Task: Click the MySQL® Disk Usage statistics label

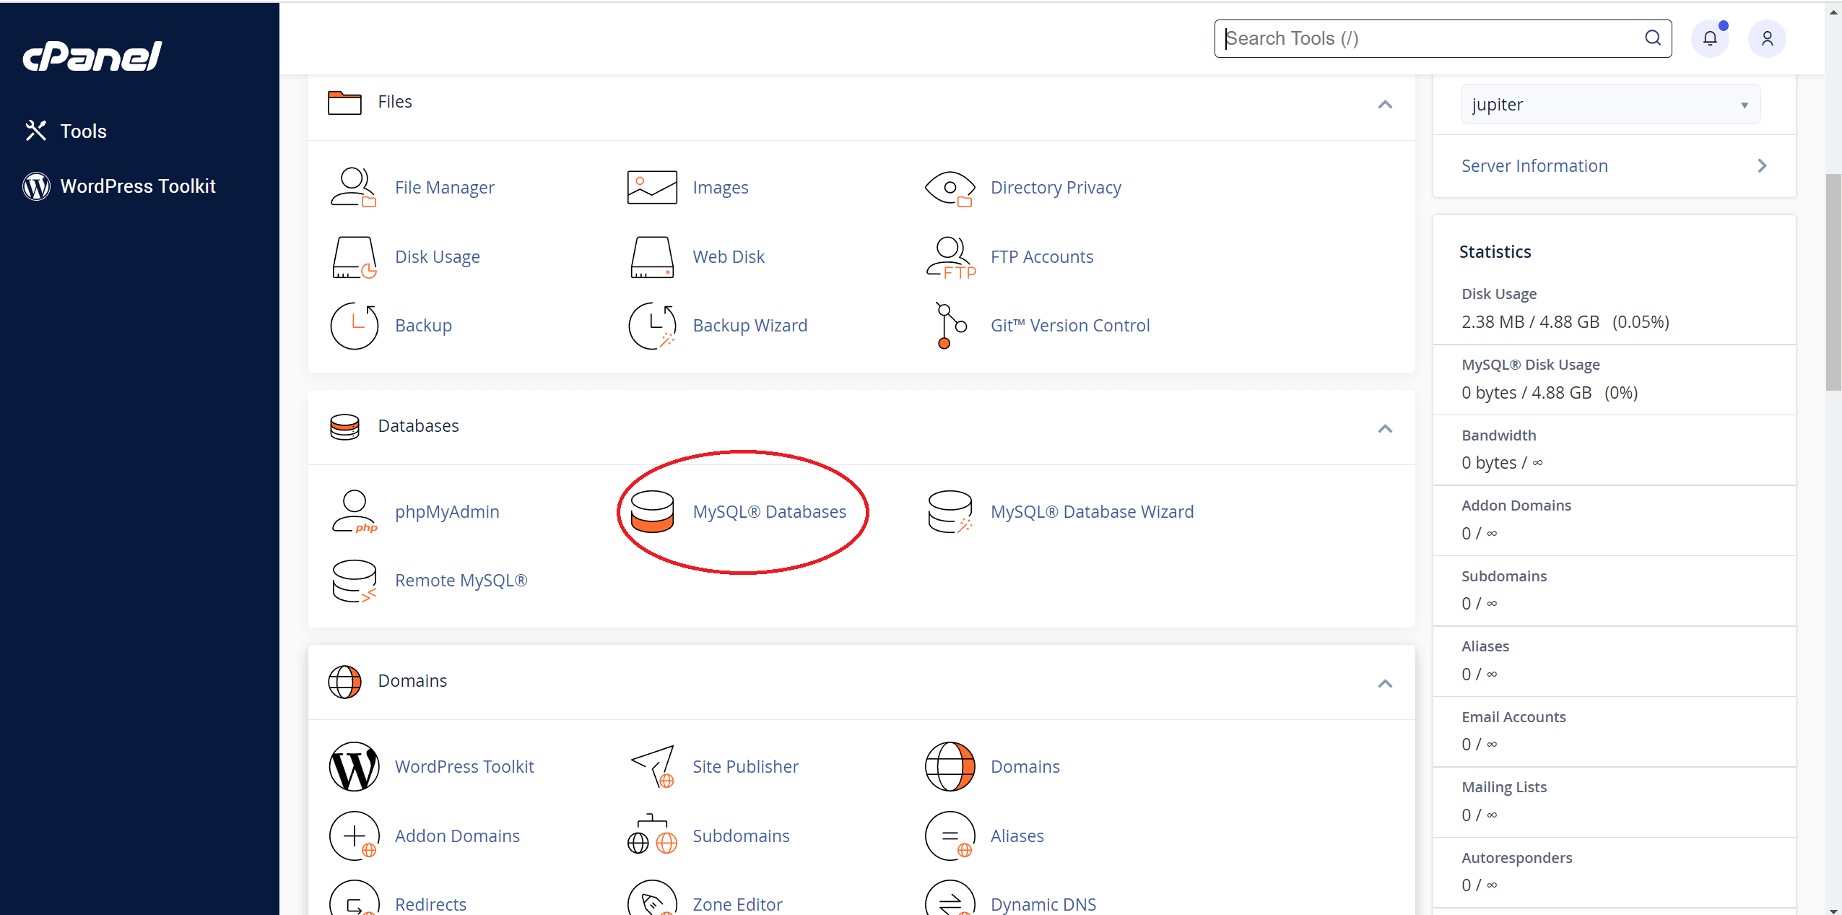Action: [x=1531, y=365]
